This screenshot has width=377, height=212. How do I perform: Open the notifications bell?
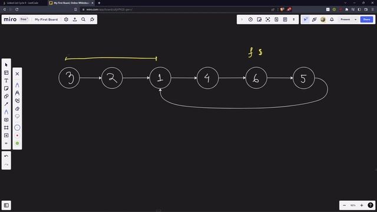[332, 19]
